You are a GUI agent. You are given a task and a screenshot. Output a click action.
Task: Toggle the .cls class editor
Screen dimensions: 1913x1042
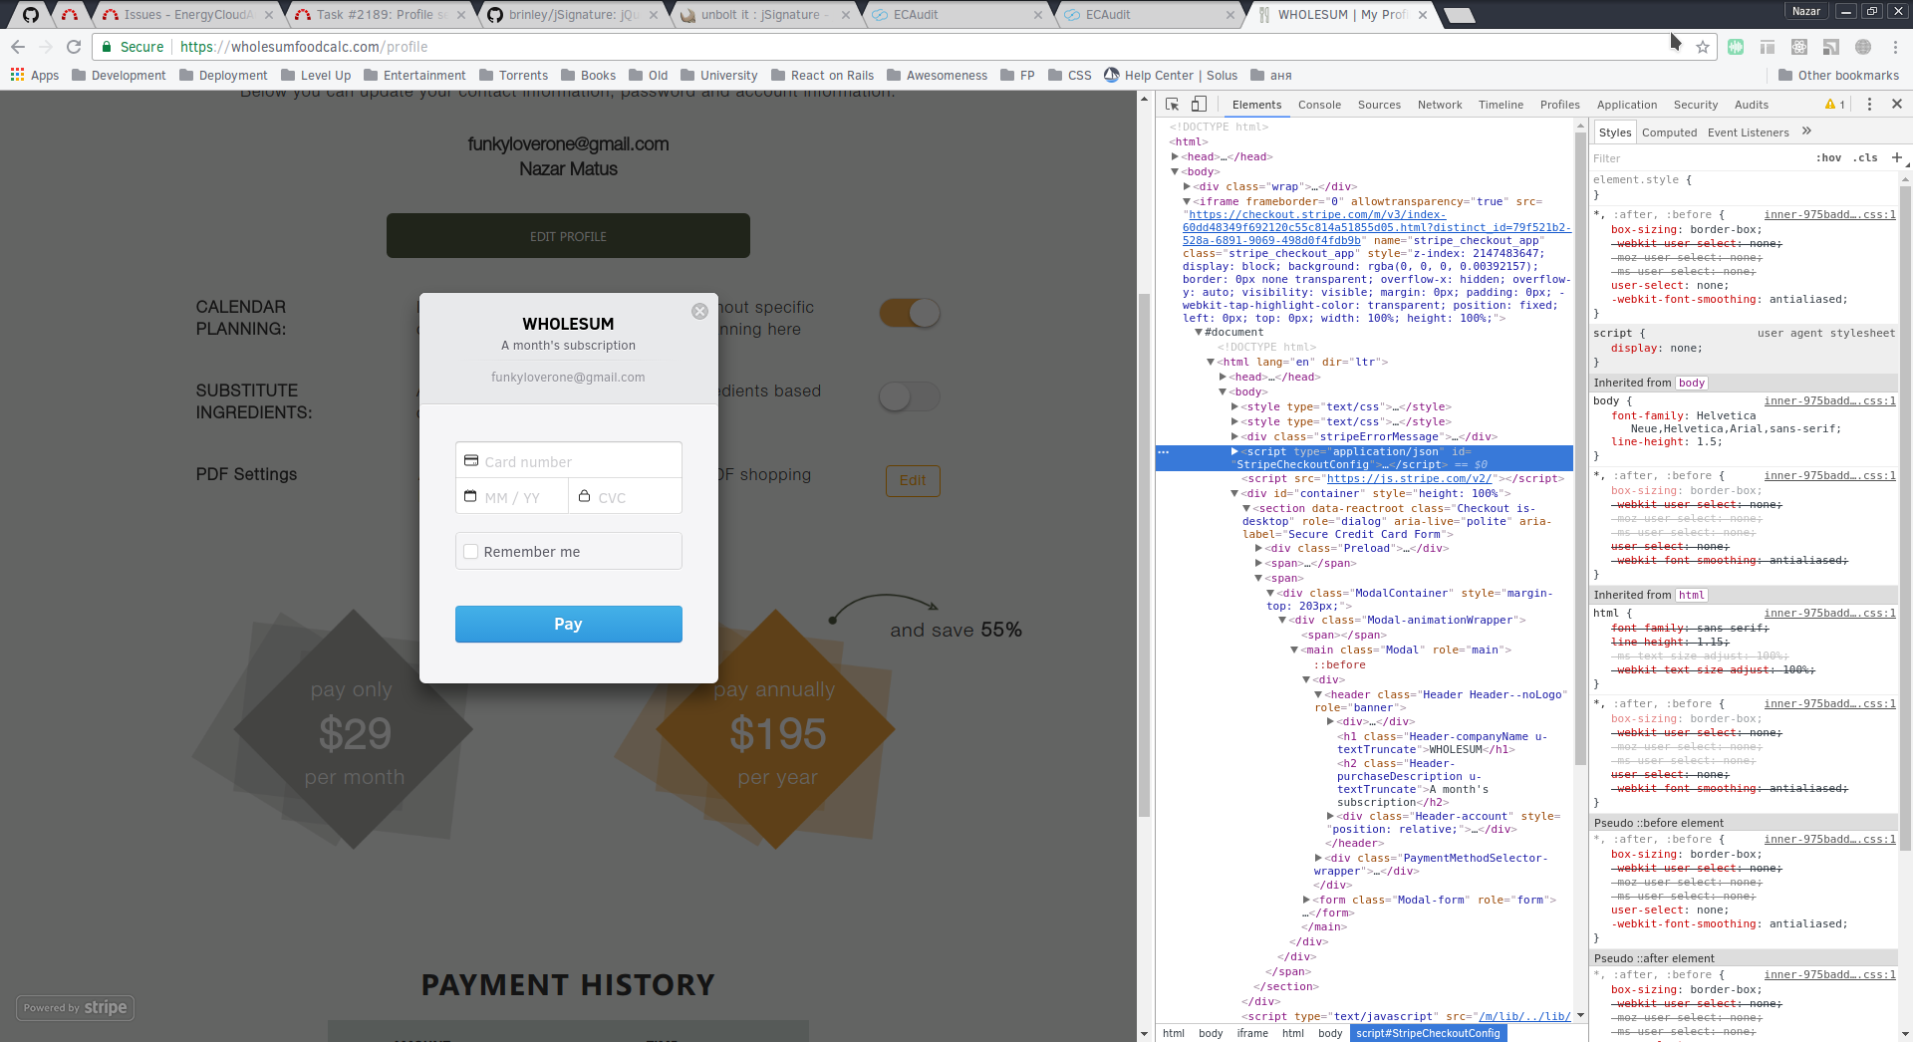pos(1866,157)
